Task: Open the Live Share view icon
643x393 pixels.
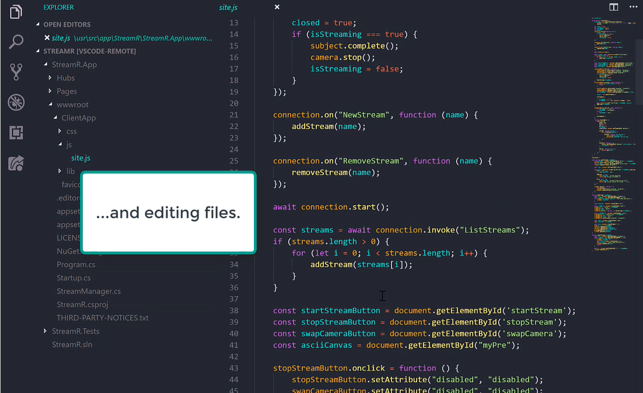Action: [x=16, y=163]
